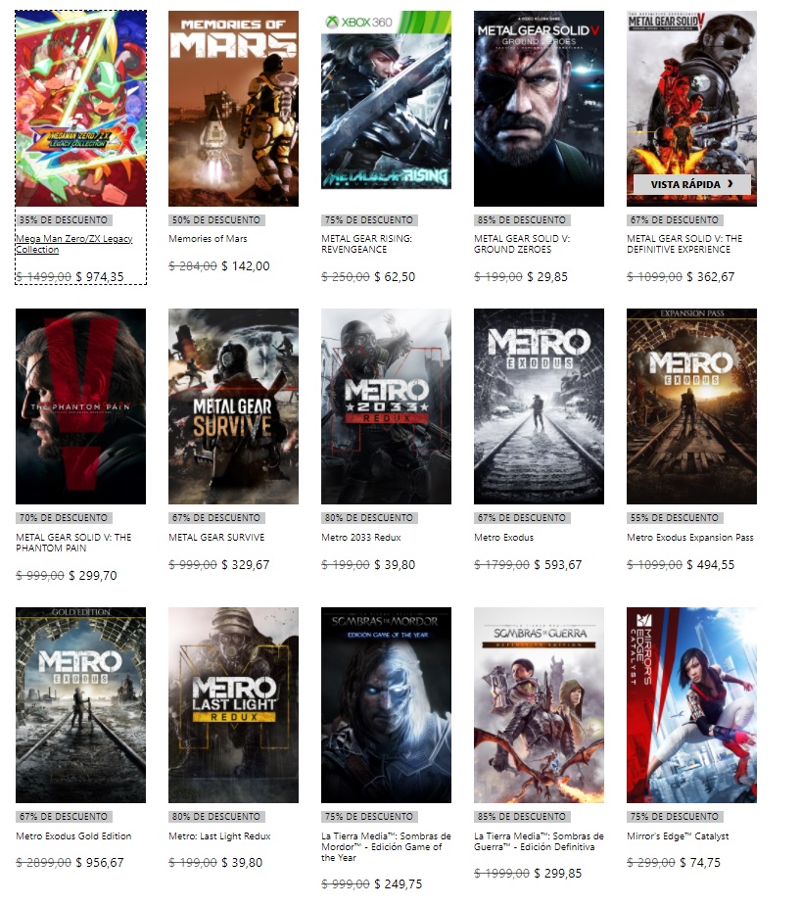Screen dimensions: 801x906
Task: Select the Memories of Mars cover art
Action: 233,108
